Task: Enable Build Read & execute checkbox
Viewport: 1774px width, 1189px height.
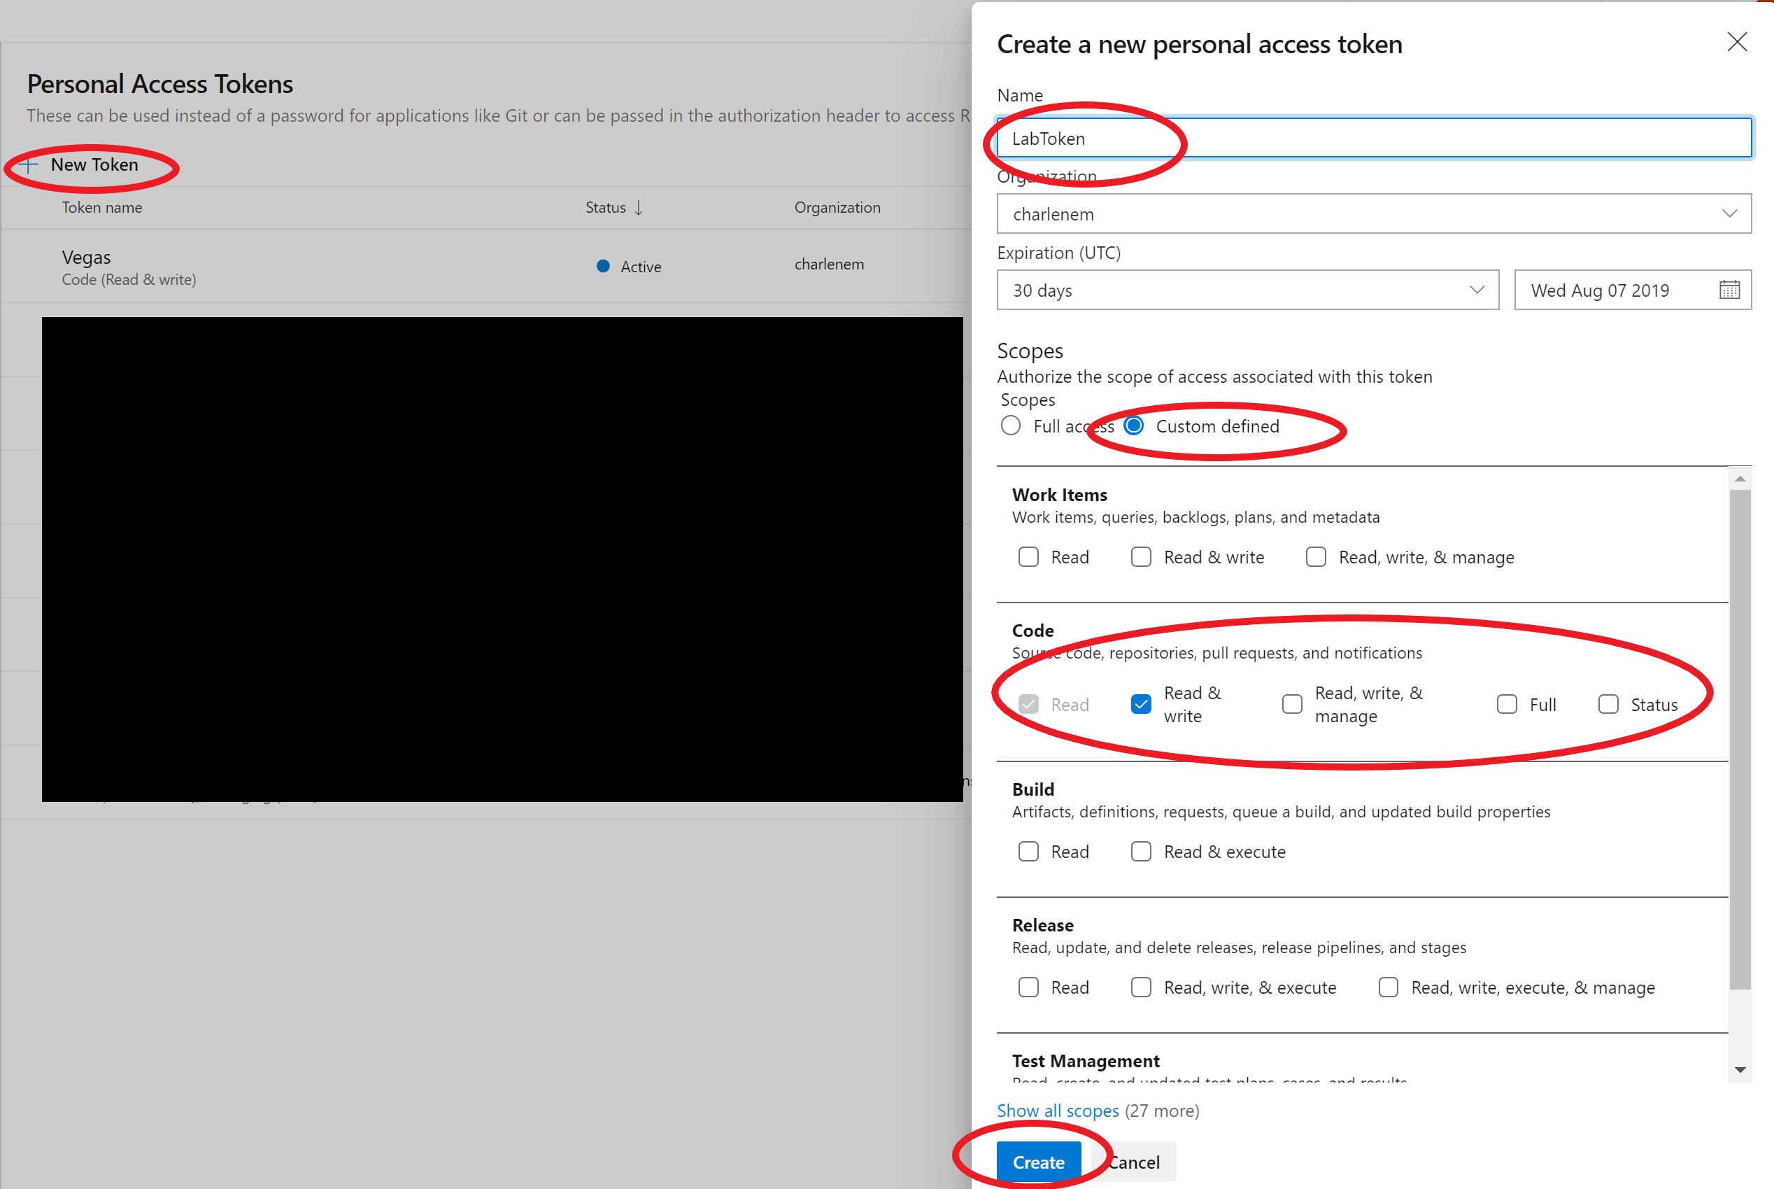Action: pos(1140,852)
